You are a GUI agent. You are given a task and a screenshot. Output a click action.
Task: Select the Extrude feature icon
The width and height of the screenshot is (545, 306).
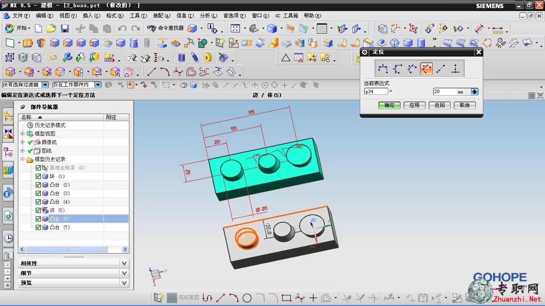coord(28,43)
